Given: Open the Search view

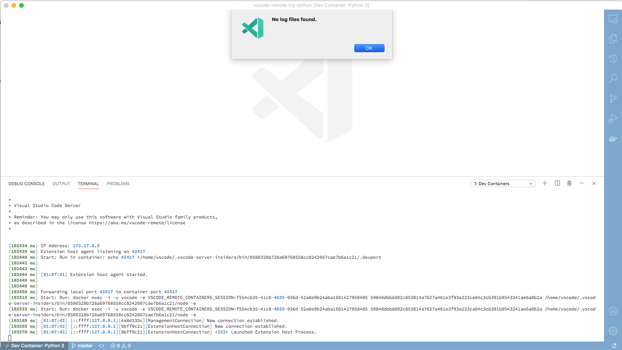Looking at the screenshot, I should point(613,79).
